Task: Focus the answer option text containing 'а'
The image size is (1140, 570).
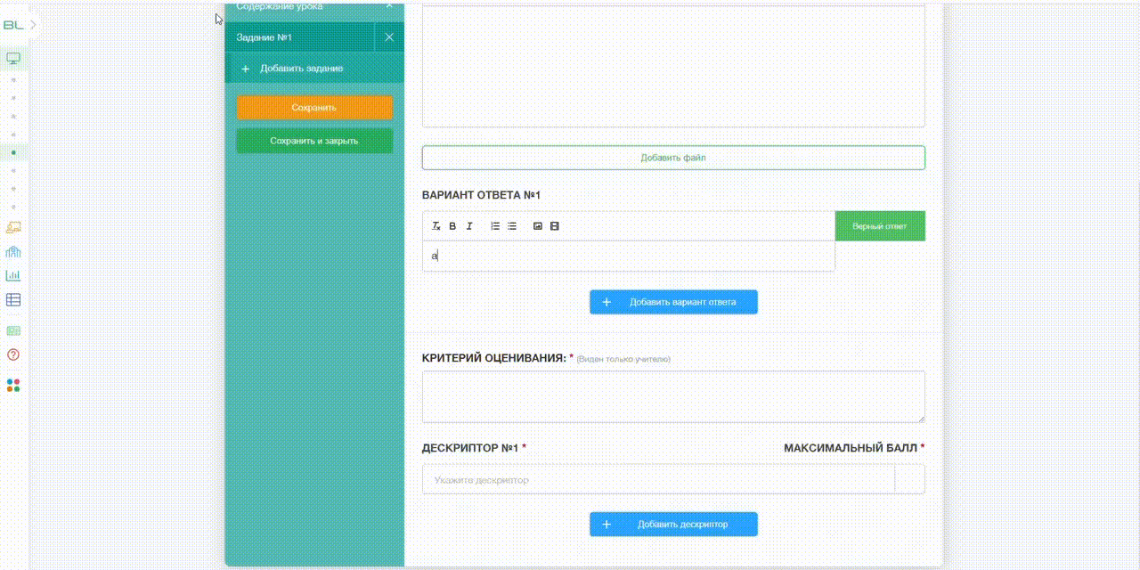Action: (x=629, y=256)
